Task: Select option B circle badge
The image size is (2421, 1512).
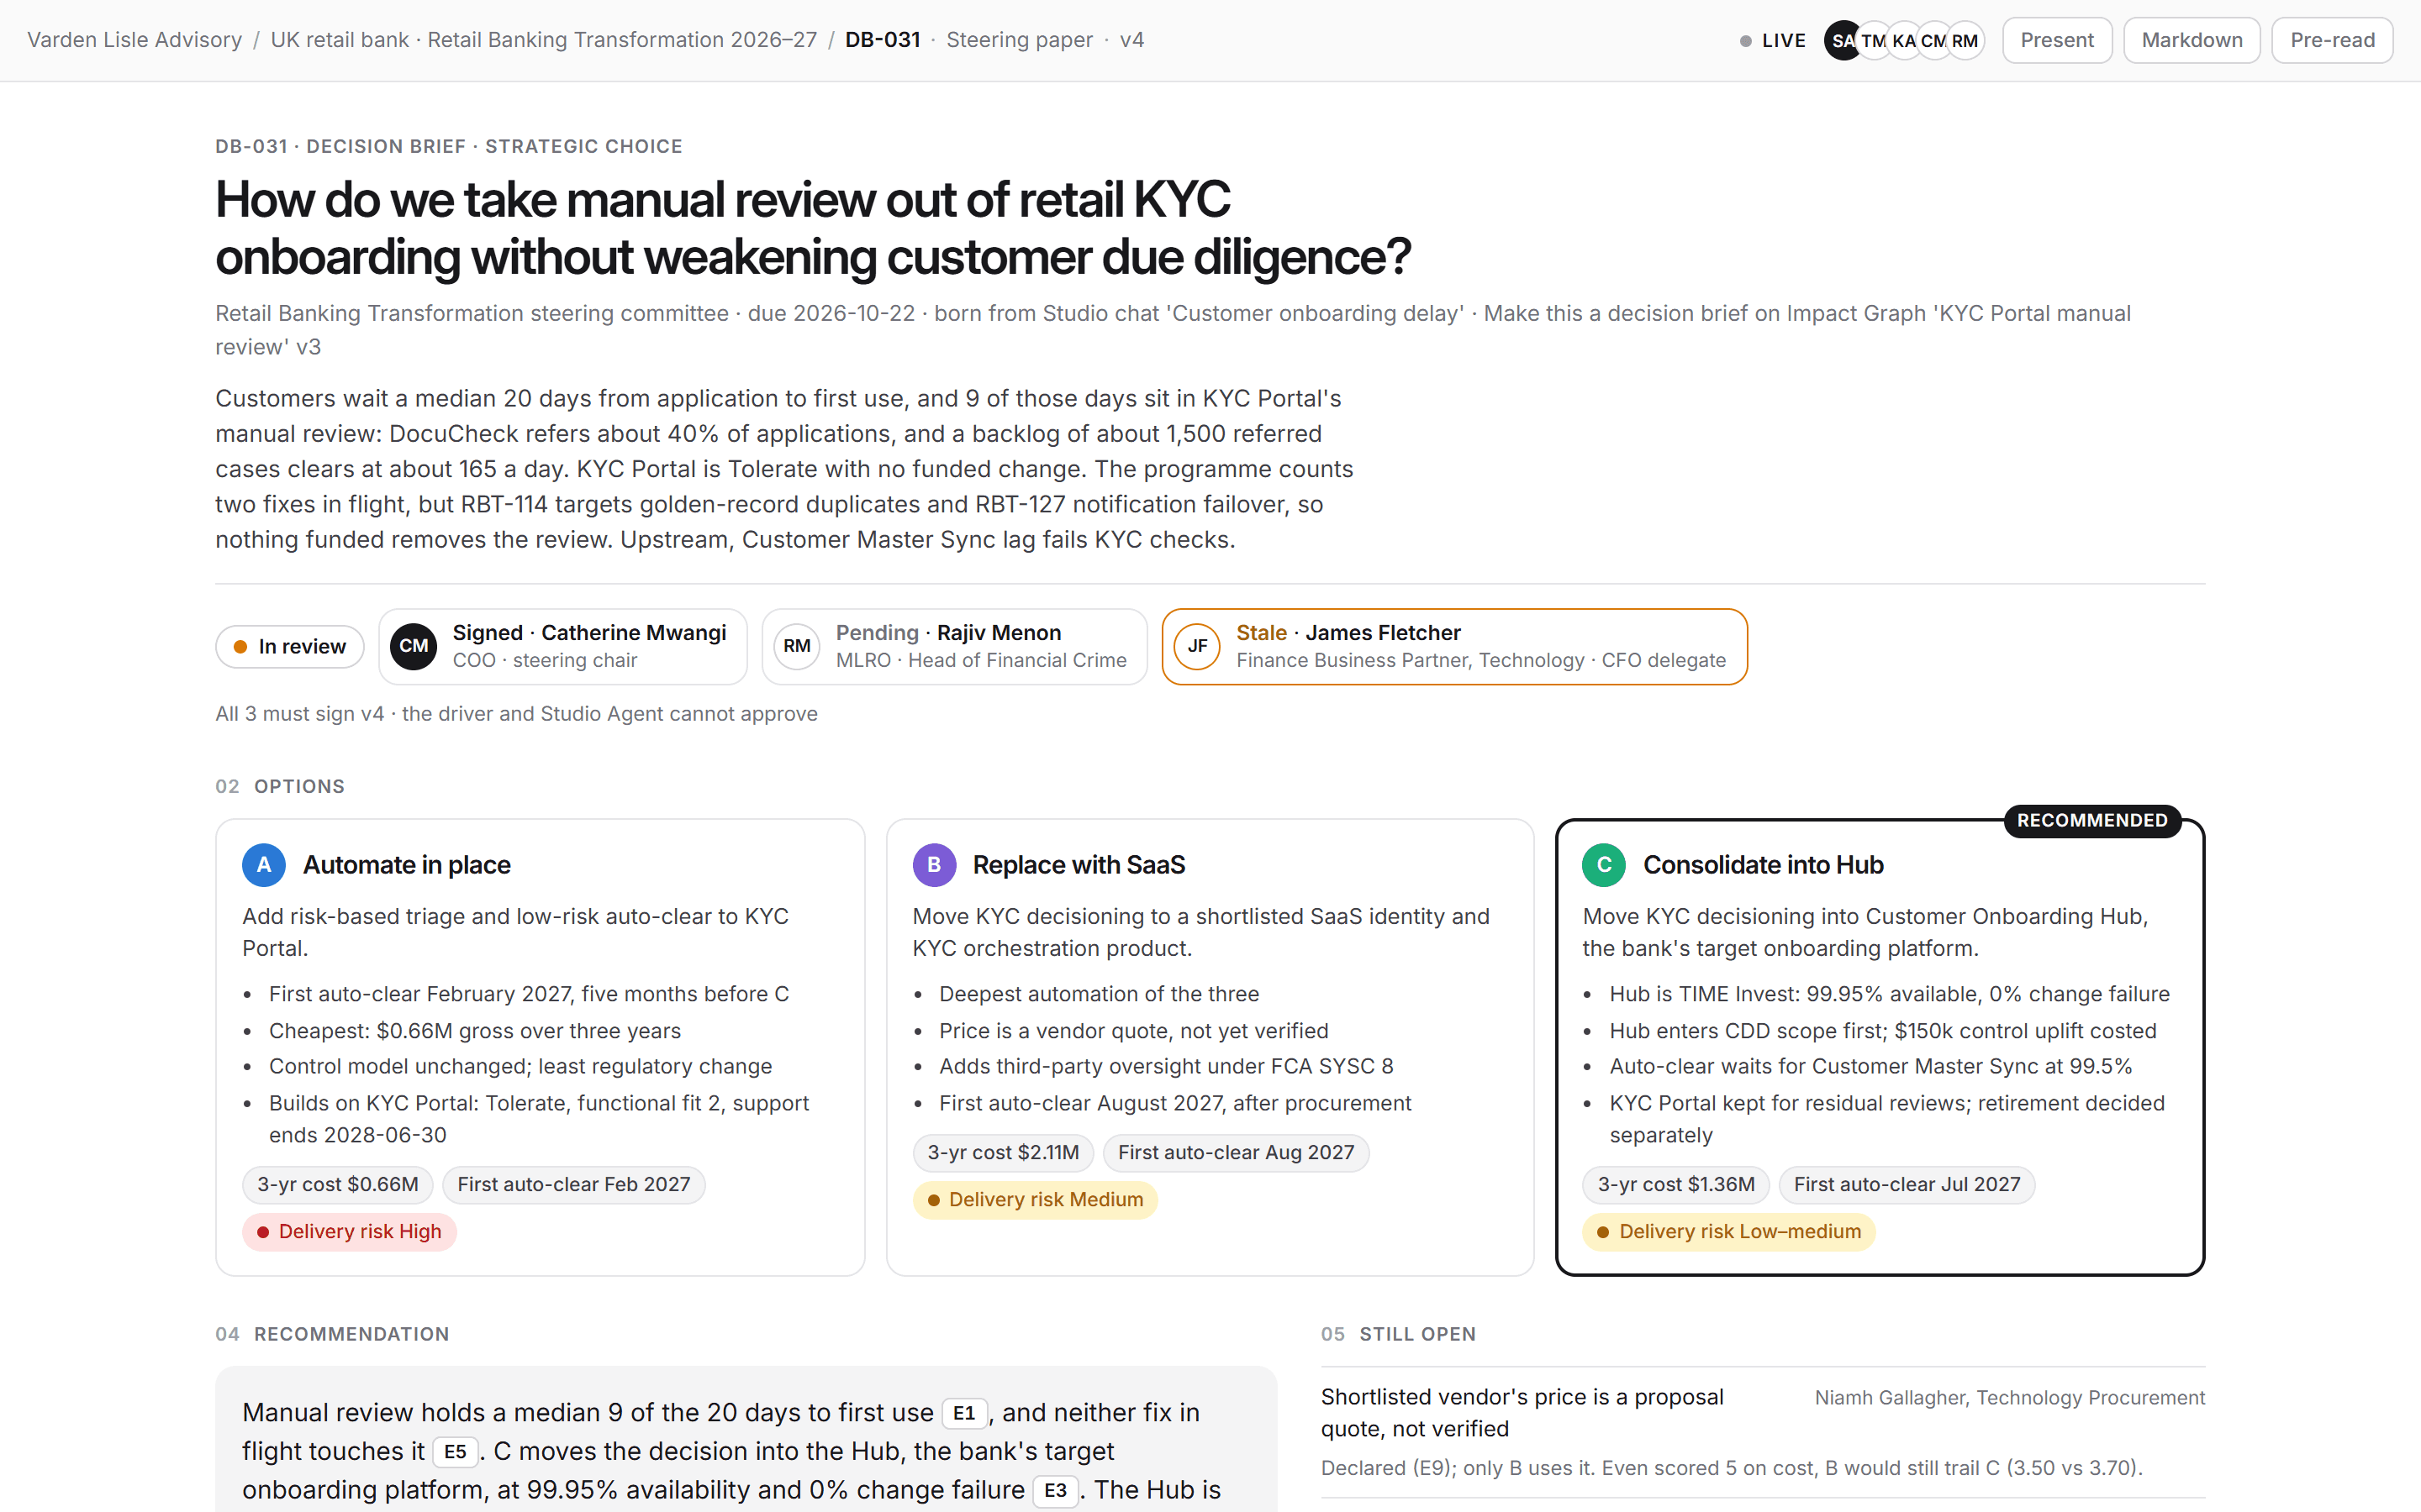Action: click(x=935, y=865)
